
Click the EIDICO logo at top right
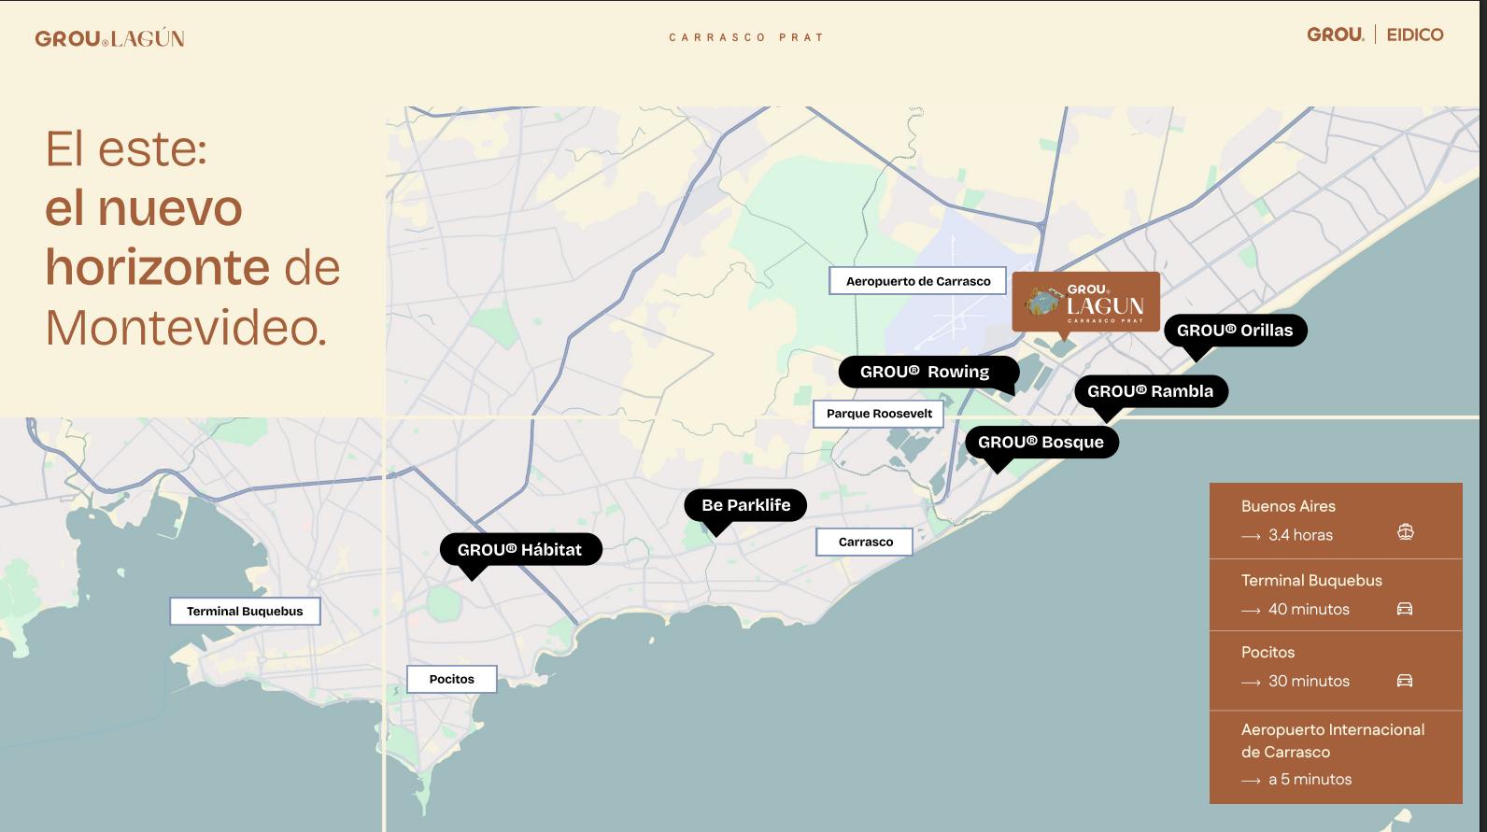(1415, 35)
